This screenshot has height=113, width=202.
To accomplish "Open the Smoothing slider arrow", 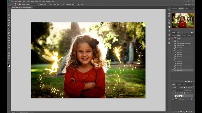I will click(76, 4).
